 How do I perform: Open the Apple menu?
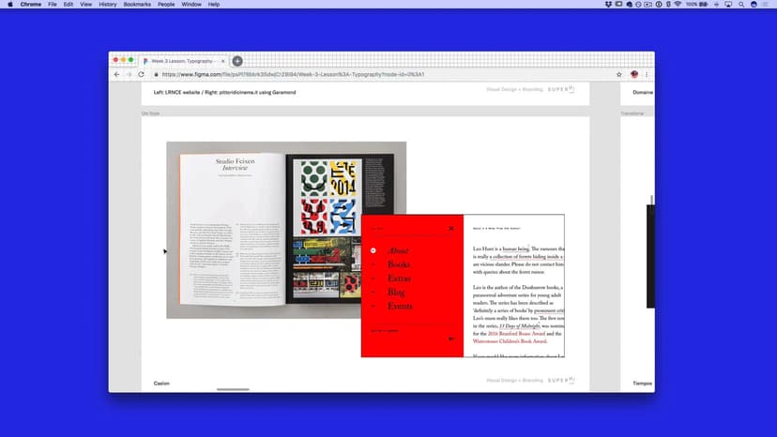10,5
